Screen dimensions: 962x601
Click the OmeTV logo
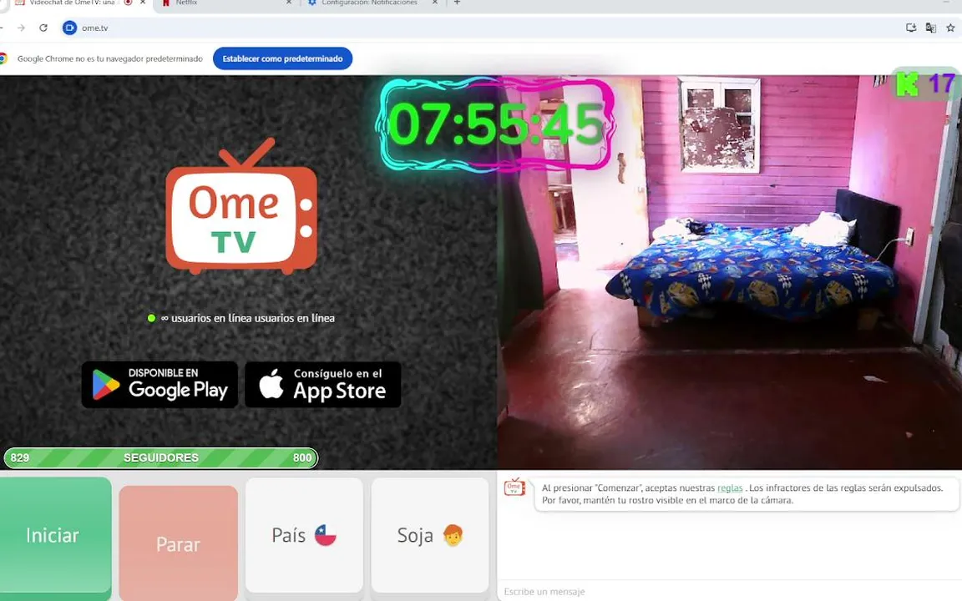pos(241,207)
